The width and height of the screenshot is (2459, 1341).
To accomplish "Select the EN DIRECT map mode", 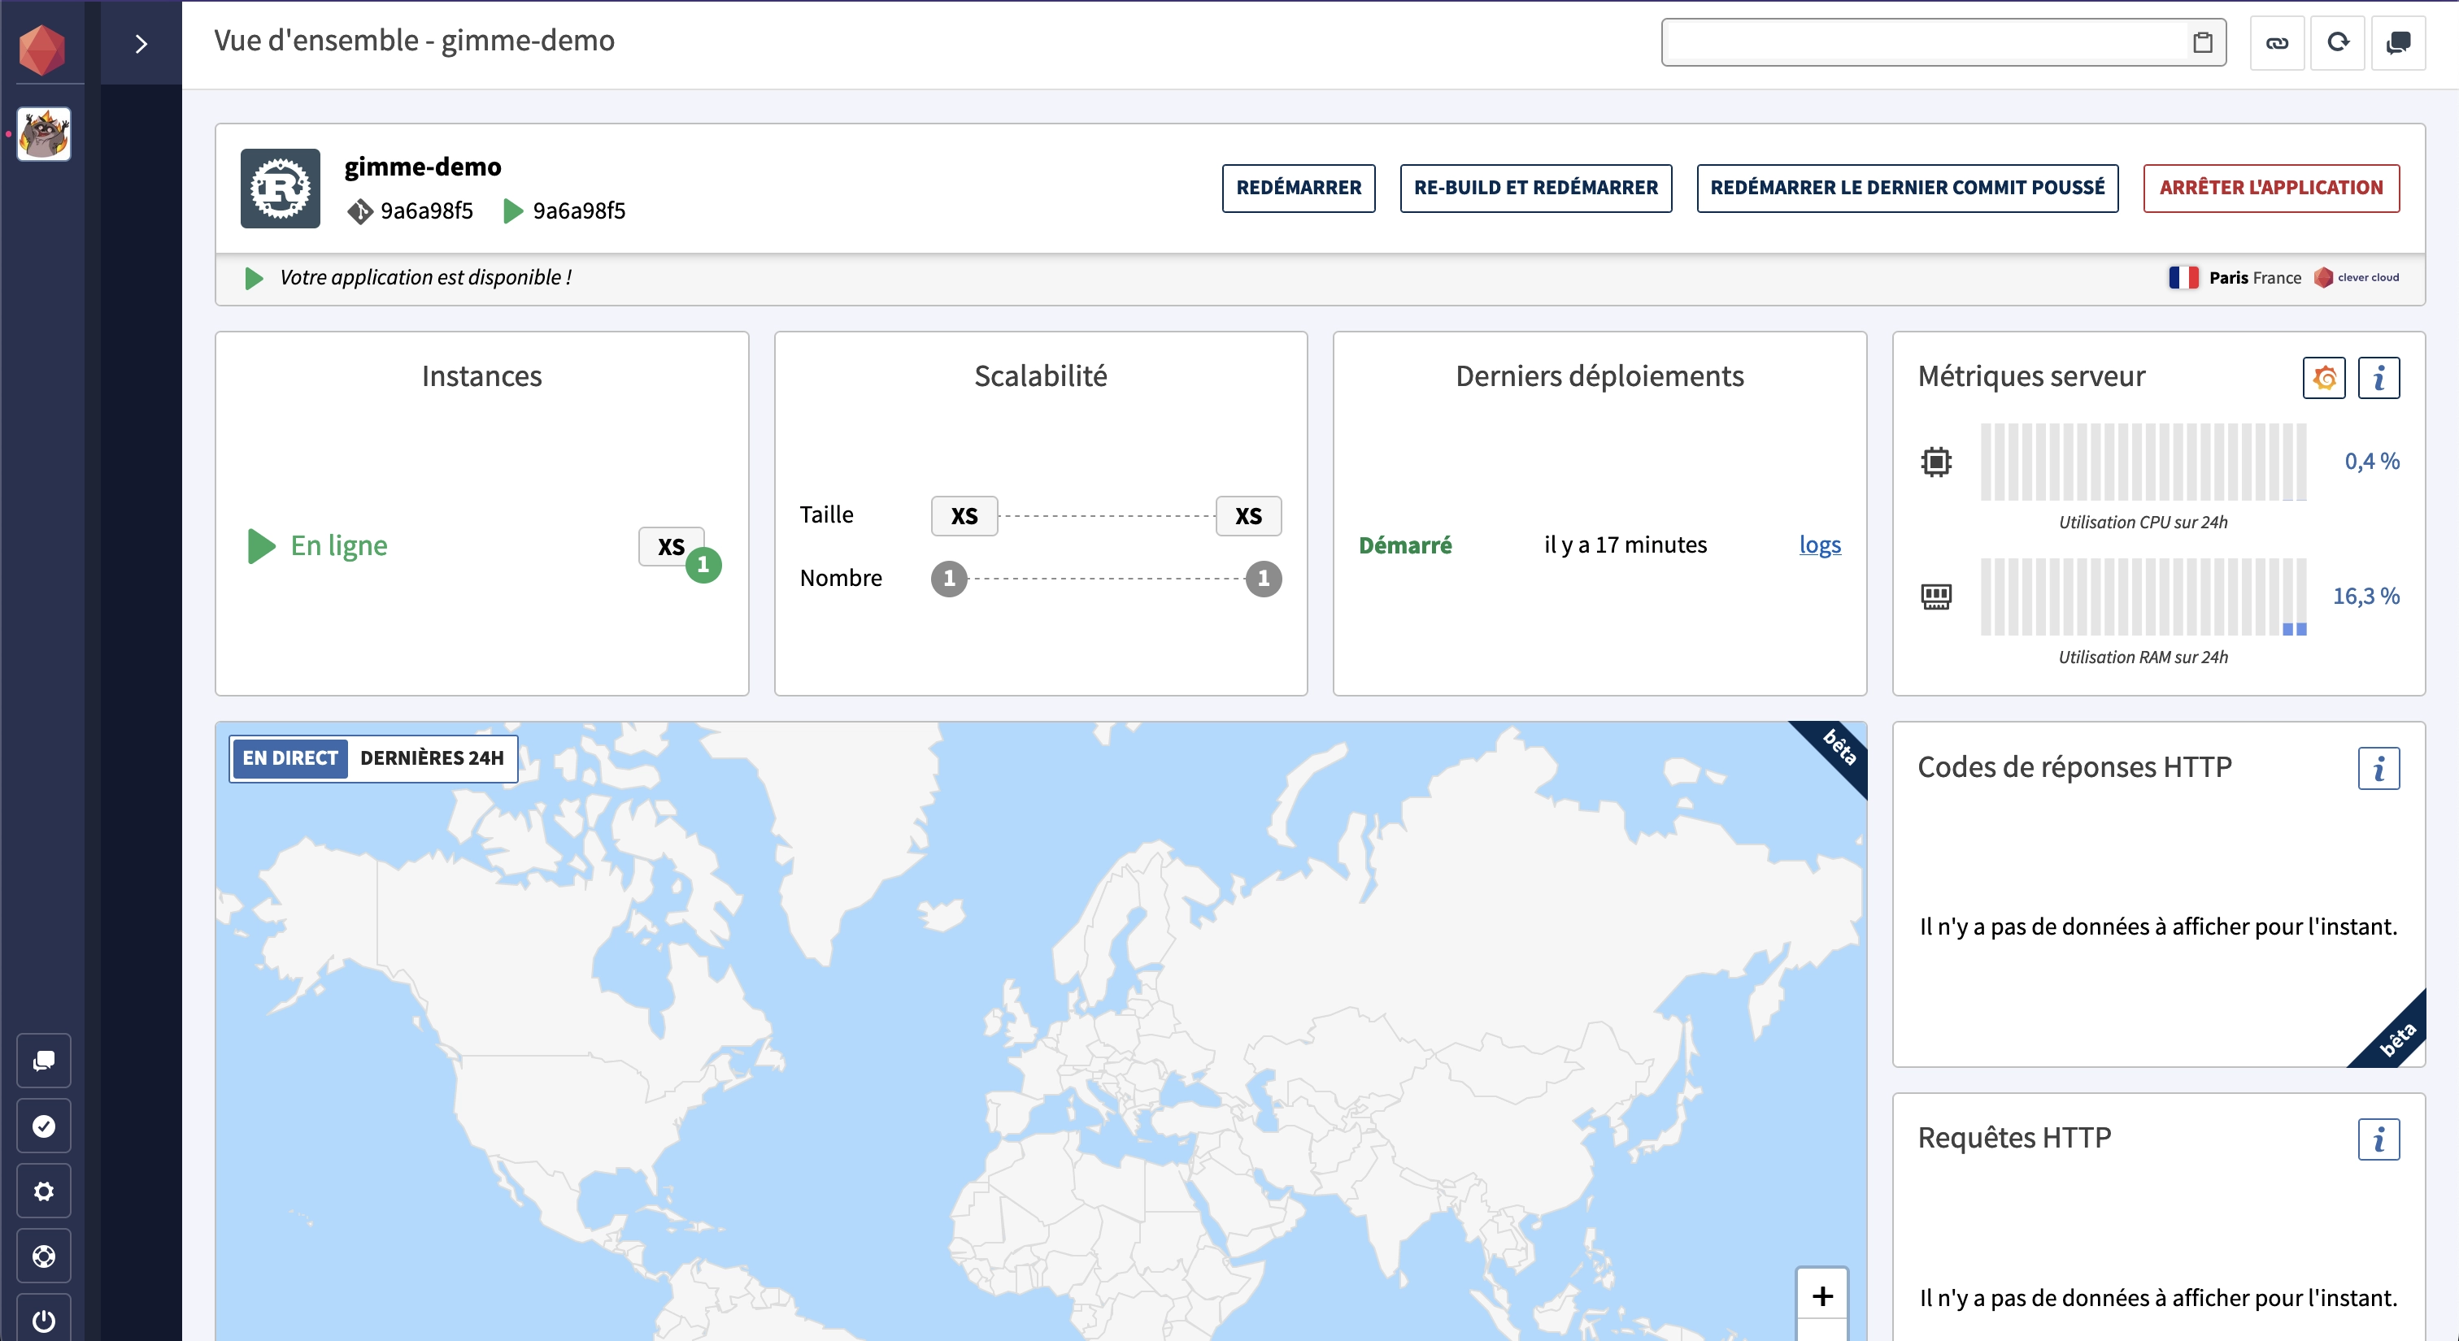I will tap(289, 758).
